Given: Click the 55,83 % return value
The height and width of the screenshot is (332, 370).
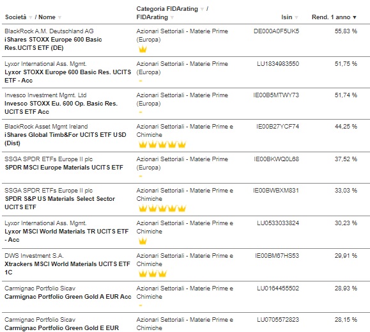Looking at the screenshot, I should (346, 31).
